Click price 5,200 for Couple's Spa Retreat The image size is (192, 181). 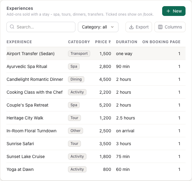tap(105, 105)
